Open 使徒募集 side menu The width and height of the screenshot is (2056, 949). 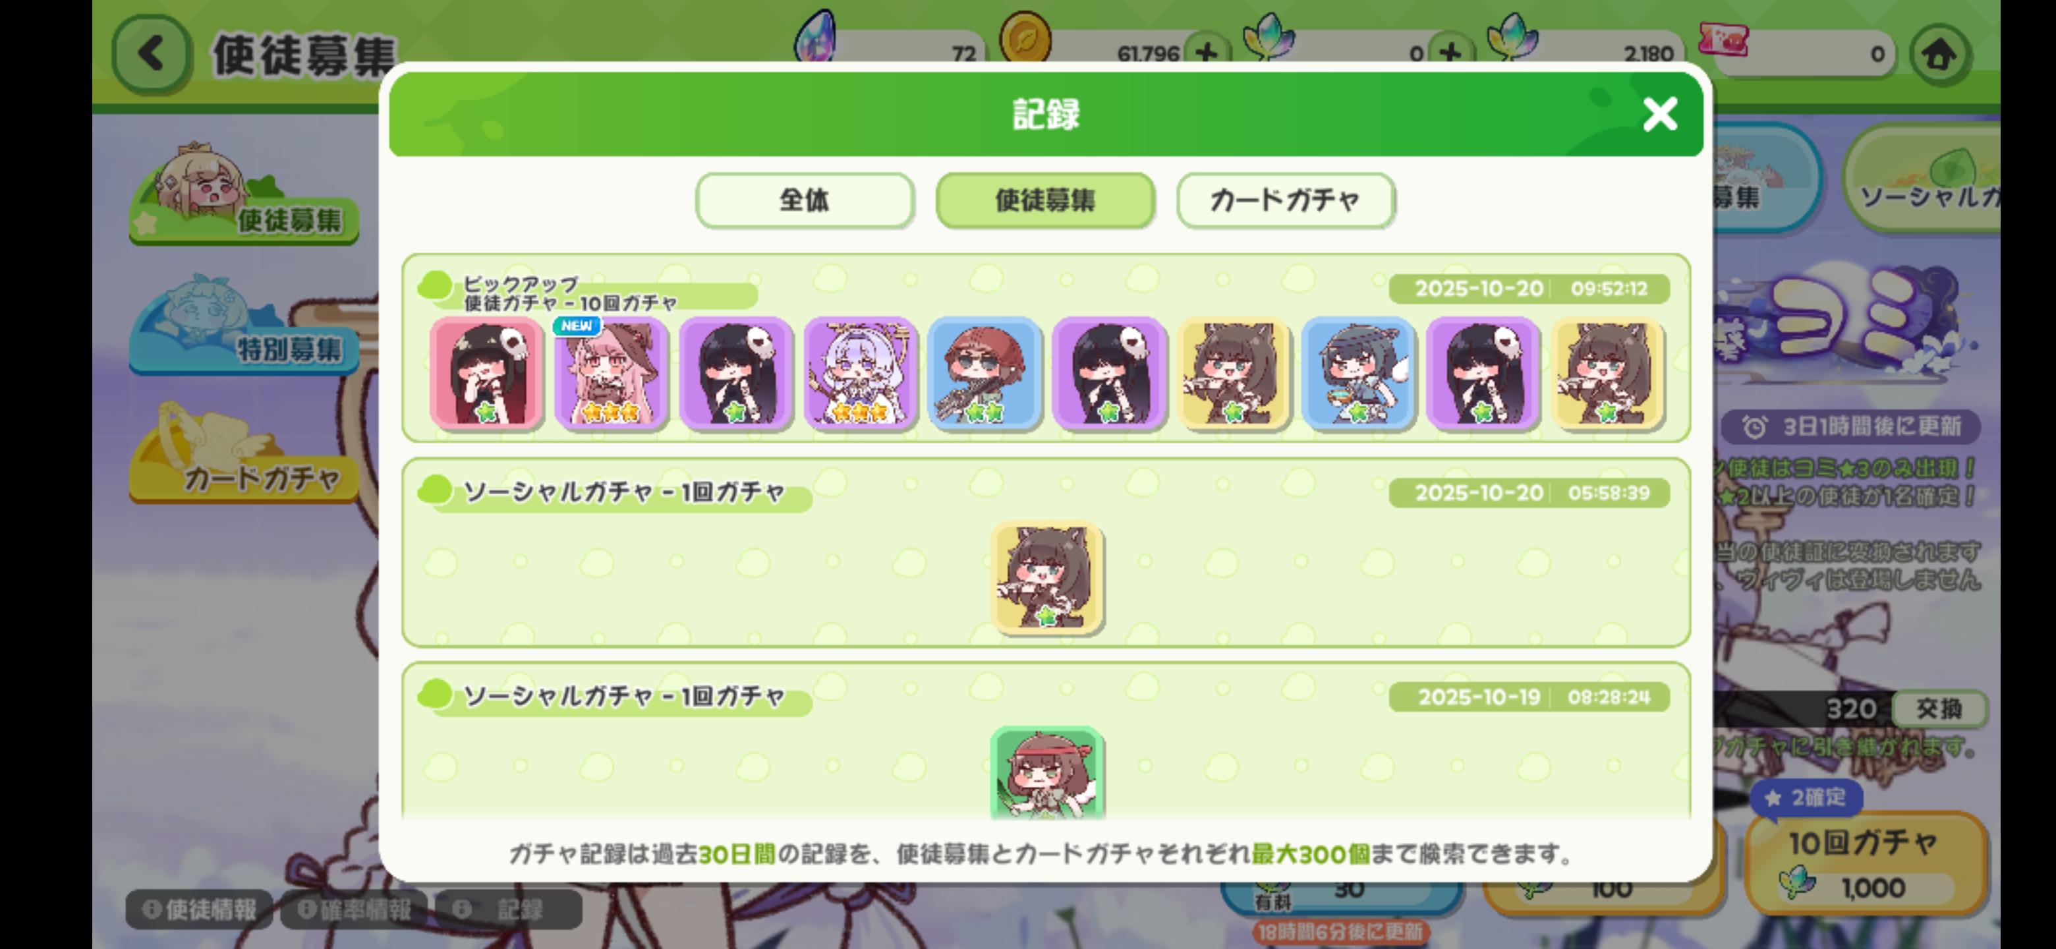point(243,196)
